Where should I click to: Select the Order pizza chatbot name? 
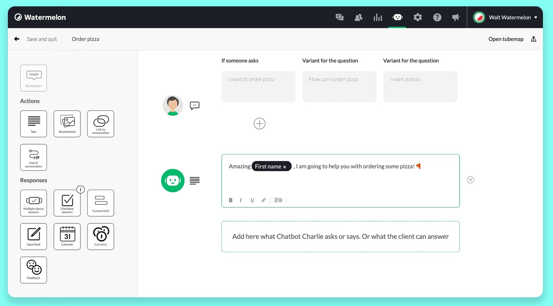[85, 39]
